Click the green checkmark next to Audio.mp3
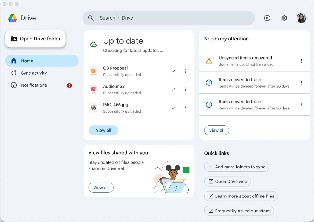Screen dimensions: 314x222 point(173,89)
